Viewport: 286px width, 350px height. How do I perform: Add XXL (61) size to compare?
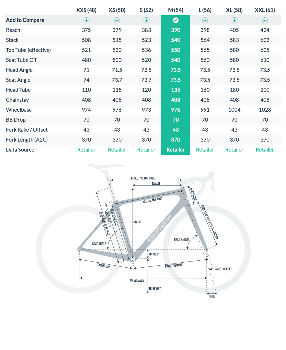(x=265, y=20)
